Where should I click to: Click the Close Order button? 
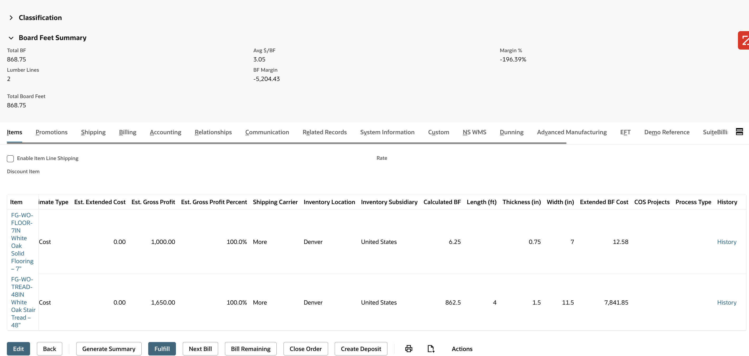pos(305,348)
